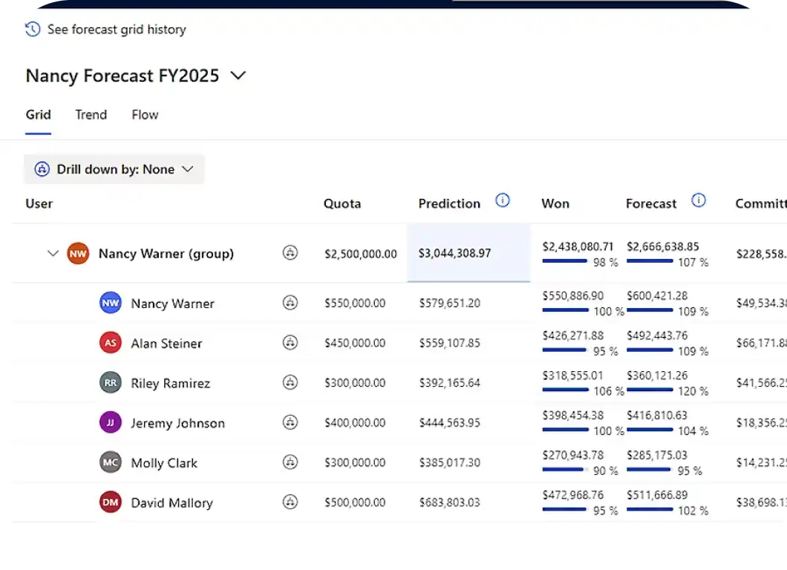Click hierarchy icon in Jeremy Johnson row

tap(290, 422)
